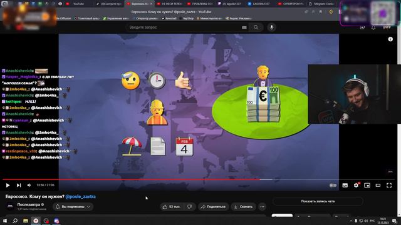Open the Послезавтра channel avatar

[x=10, y=206]
